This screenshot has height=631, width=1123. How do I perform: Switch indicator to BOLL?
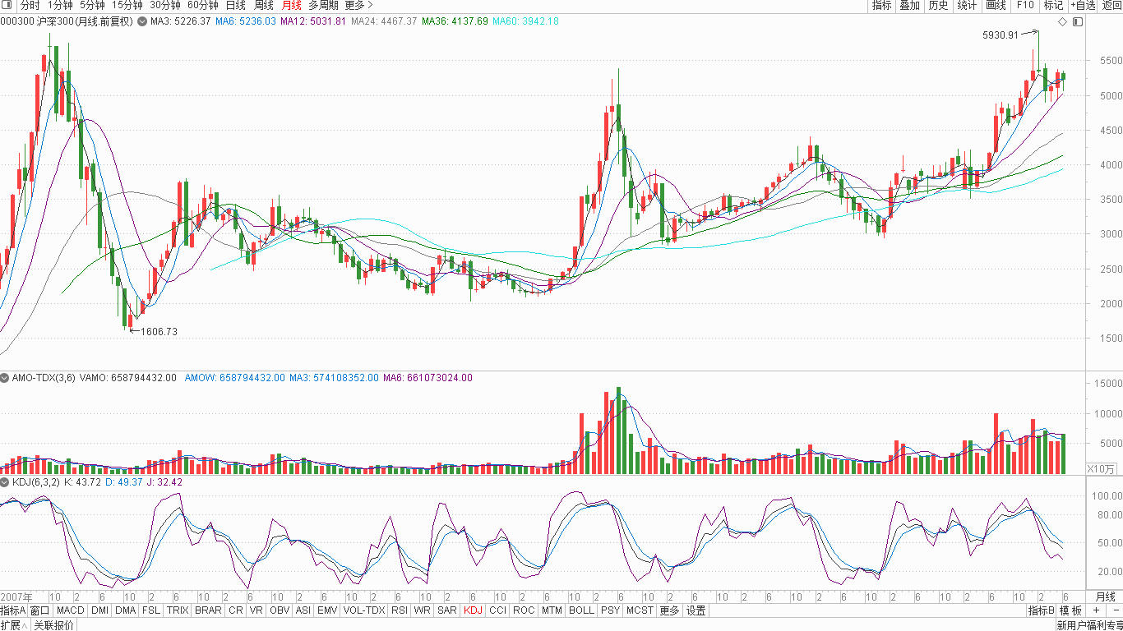pyautogui.click(x=581, y=610)
